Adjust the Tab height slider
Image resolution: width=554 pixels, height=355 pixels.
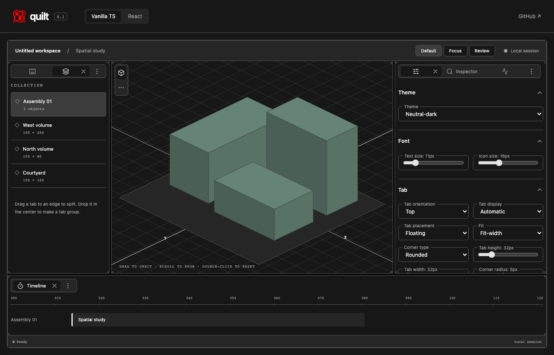tap(508, 255)
